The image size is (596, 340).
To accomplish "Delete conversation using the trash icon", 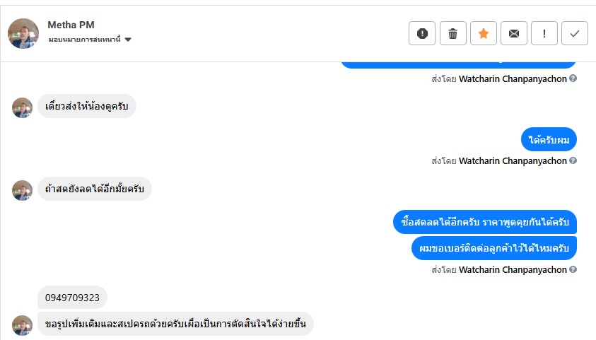I will coord(453,33).
